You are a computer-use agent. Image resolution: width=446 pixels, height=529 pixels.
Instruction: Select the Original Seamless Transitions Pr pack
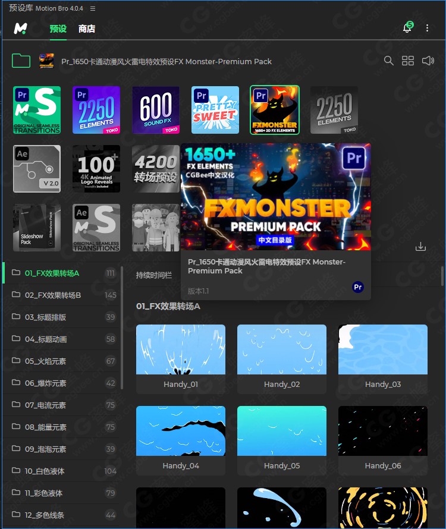(37, 110)
